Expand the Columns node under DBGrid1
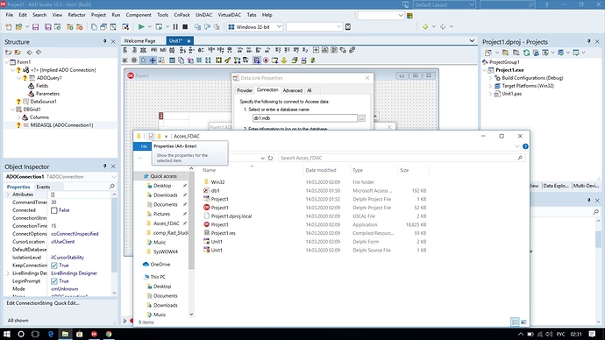Image resolution: width=605 pixels, height=340 pixels. pos(18,117)
